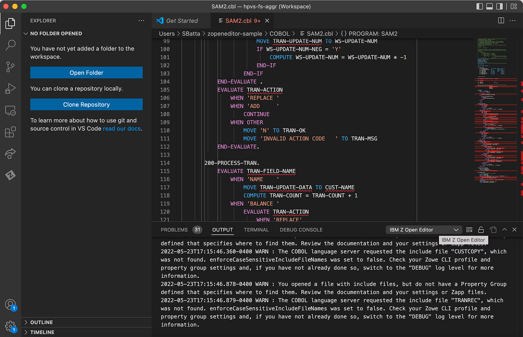
Task: Click 'INVALID ACTION CODE' string on line 111
Action: (299, 139)
